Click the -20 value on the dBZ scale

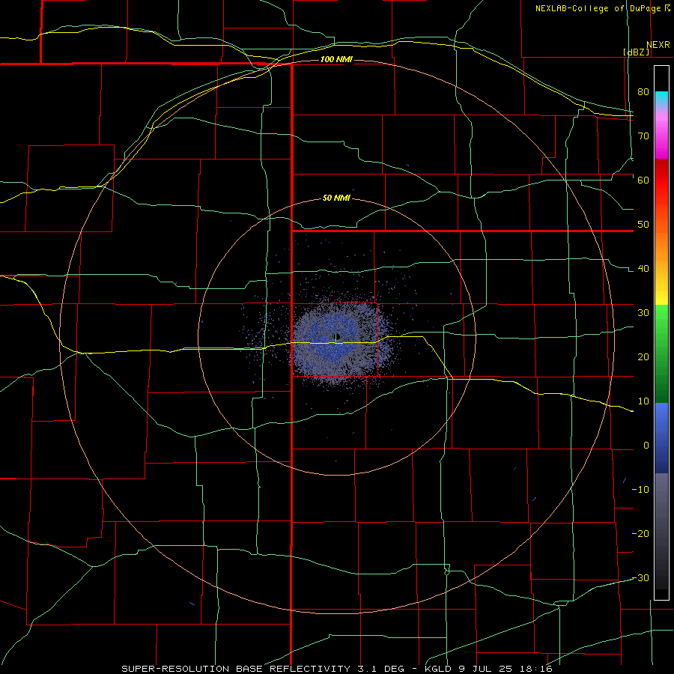click(640, 534)
